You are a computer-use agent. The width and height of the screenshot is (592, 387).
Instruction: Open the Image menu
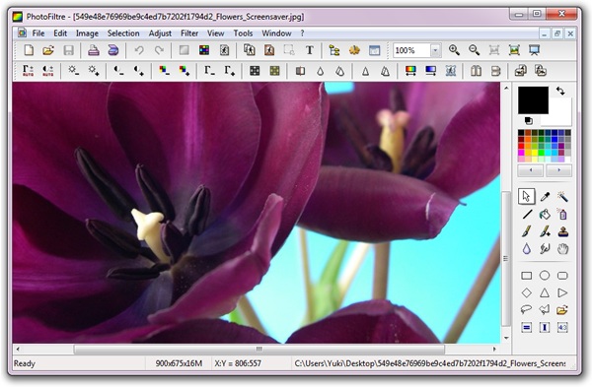[x=87, y=33]
